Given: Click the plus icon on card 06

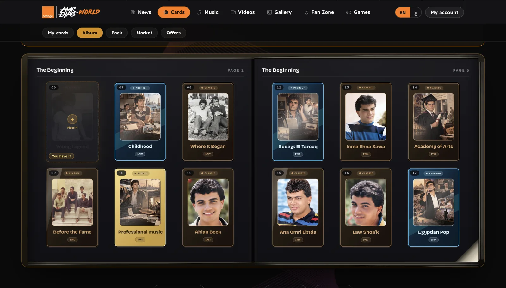Looking at the screenshot, I should tap(72, 119).
